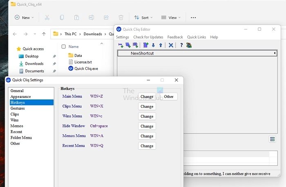286x187 pixels.
Task: Open the New dropdown in Explorer
Action: (24, 18)
